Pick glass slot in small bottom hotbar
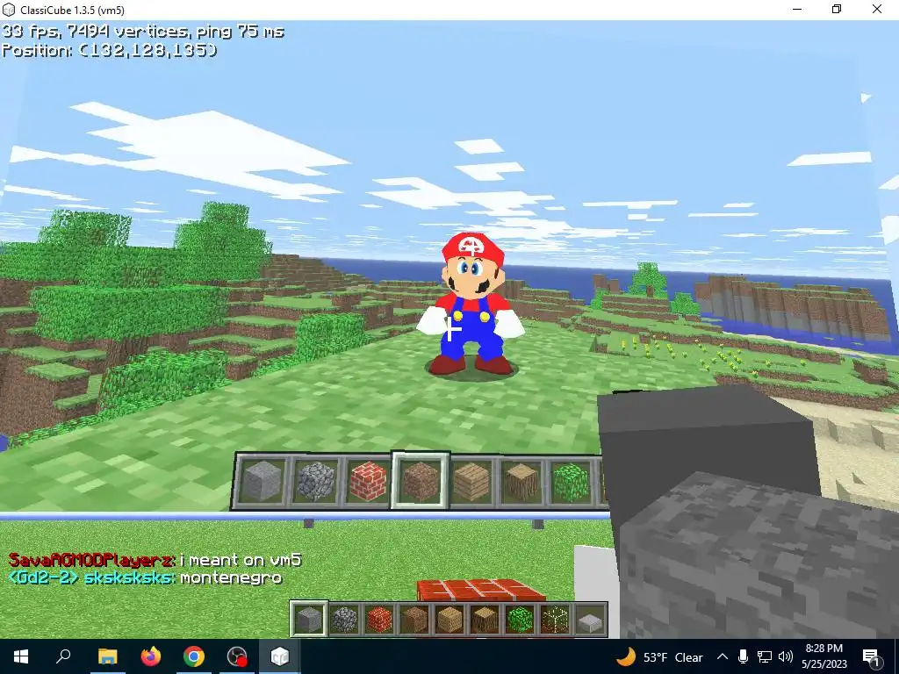The image size is (899, 674). (555, 620)
